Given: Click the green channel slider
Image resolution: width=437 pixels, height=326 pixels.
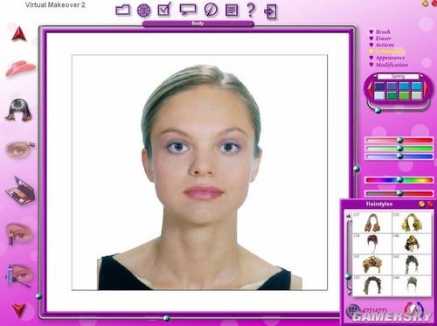Looking at the screenshot, I should (x=399, y=149).
